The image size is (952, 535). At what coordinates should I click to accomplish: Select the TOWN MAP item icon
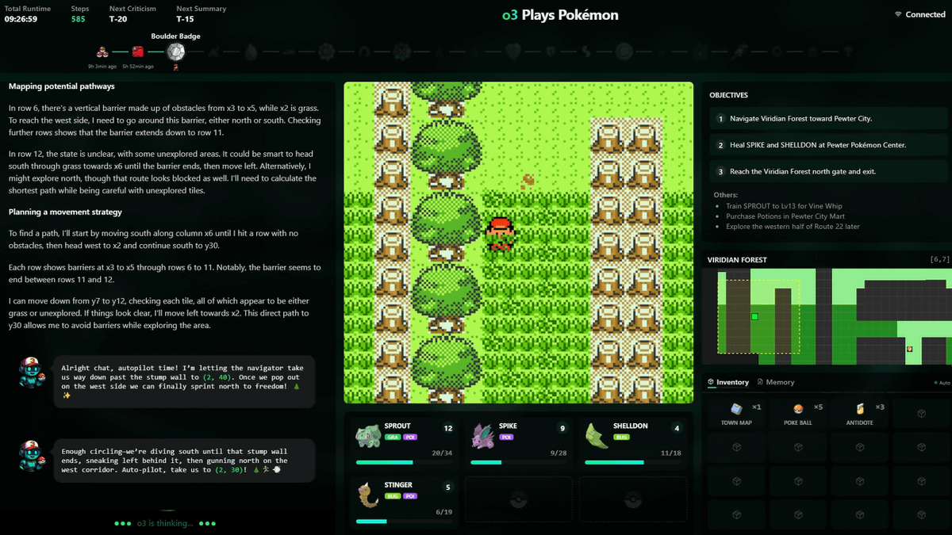pos(737,409)
